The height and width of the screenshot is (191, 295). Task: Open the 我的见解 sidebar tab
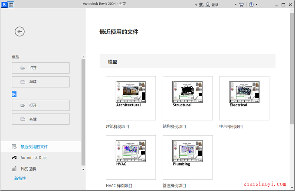[41, 169]
